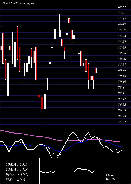Select the 45.72 price axis label

[x=122, y=30]
